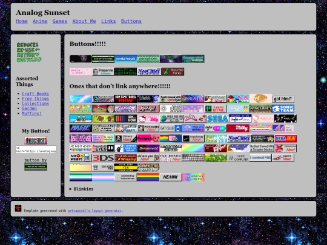Click the pink Postpet button image
Screen dimensions: 327x245
click(x=148, y=139)
